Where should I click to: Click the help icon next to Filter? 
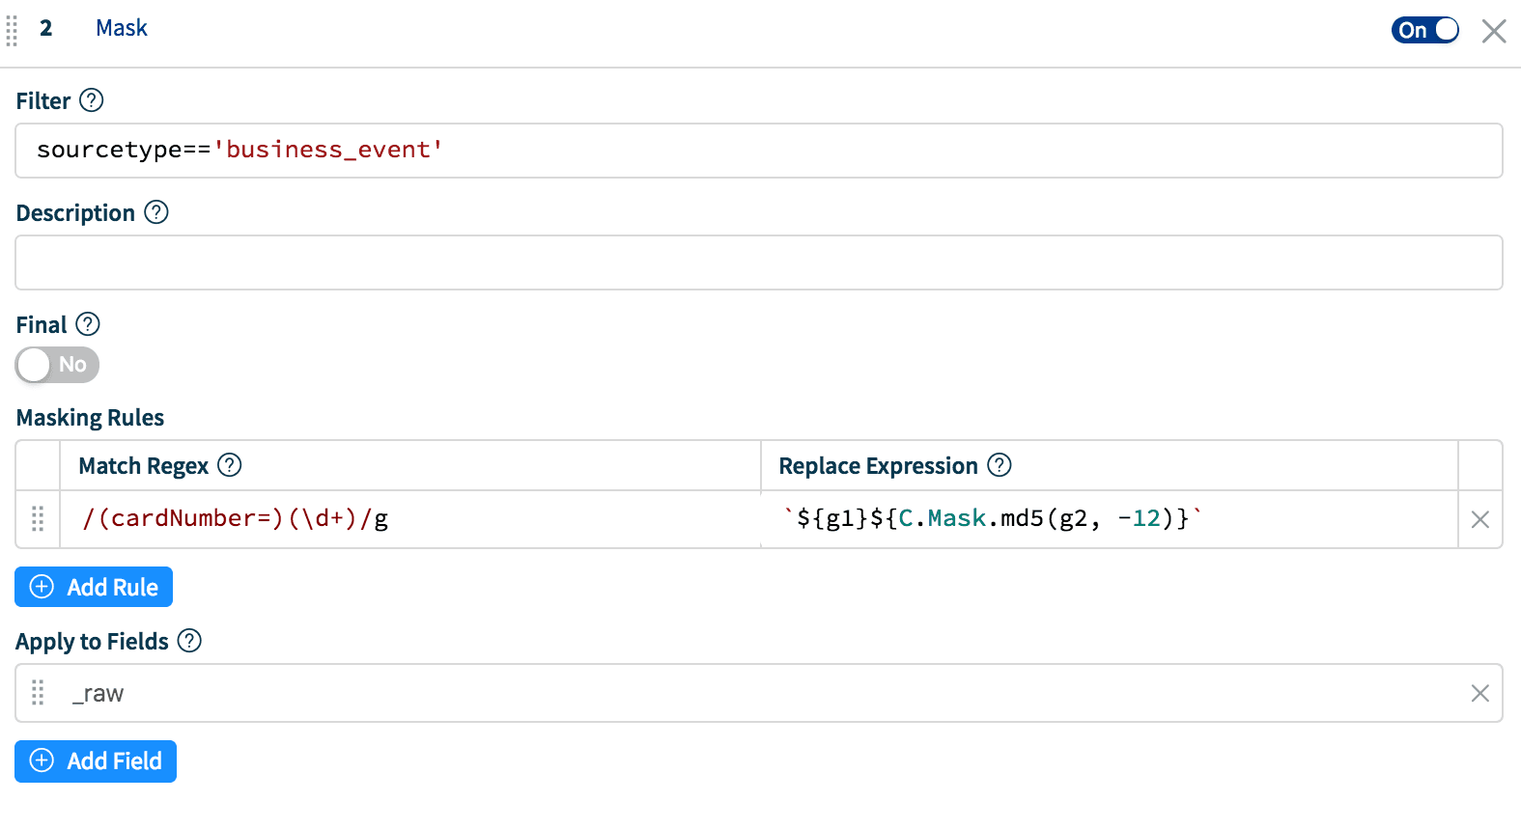(92, 100)
